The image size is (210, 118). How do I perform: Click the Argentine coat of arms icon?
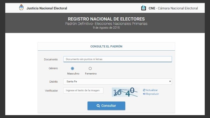click(x=21, y=8)
